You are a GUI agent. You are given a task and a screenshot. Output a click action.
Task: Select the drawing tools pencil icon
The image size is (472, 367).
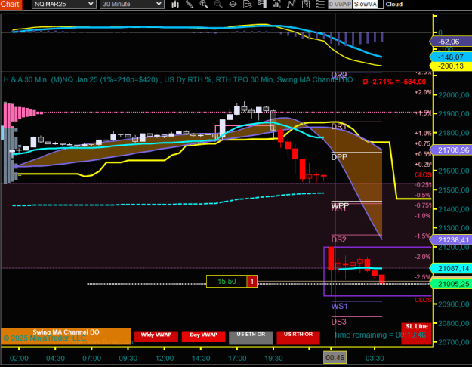(190, 5)
